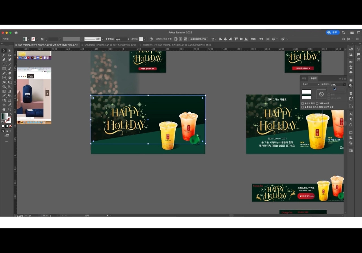Open opacity slider arrow in Transparency panel
This screenshot has height=253, width=362.
(x=344, y=84)
